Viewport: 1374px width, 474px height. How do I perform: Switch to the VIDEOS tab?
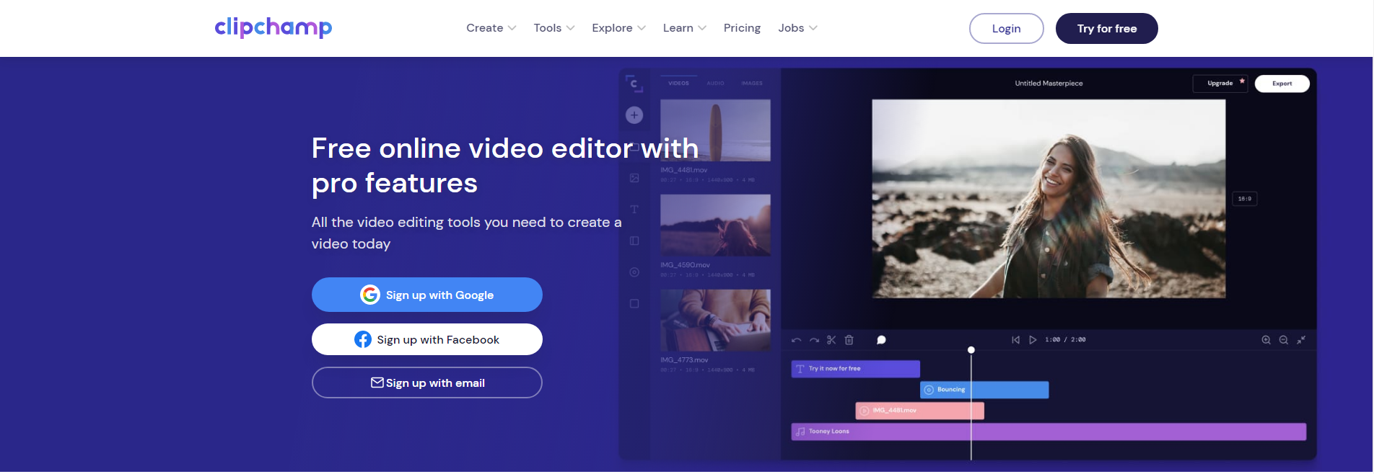[678, 83]
